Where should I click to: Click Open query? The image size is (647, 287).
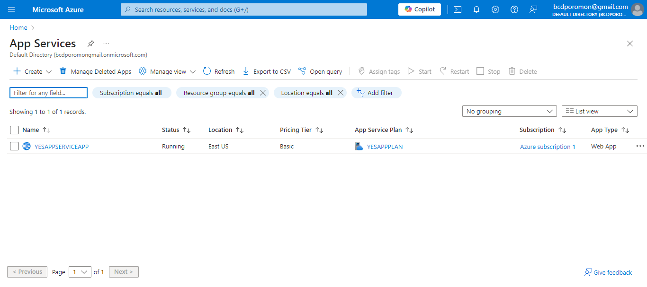click(320, 71)
